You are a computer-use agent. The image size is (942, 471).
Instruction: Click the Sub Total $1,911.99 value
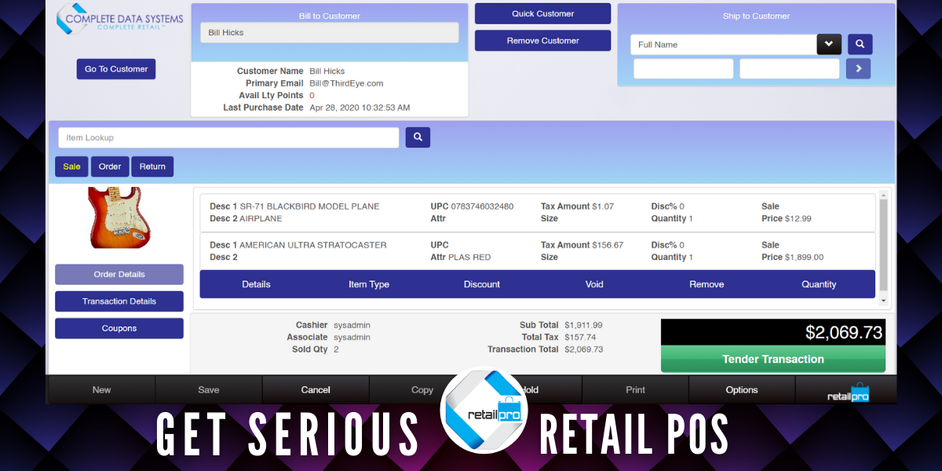point(583,325)
